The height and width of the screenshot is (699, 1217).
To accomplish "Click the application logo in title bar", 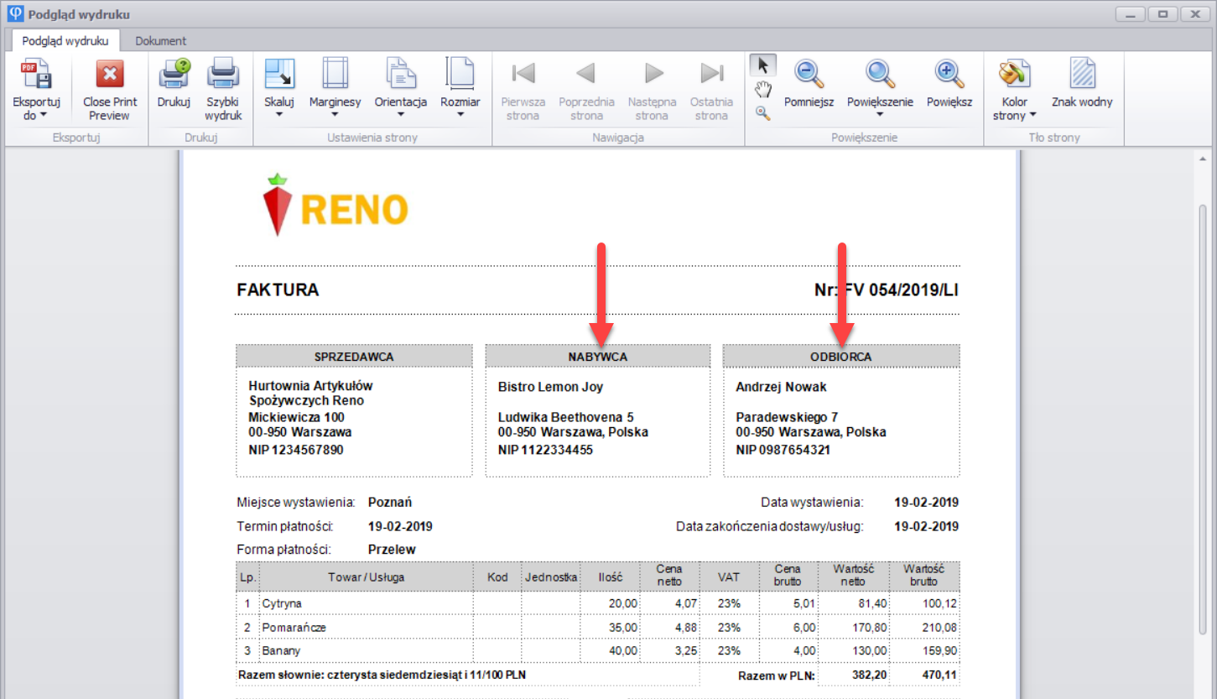I will point(14,14).
